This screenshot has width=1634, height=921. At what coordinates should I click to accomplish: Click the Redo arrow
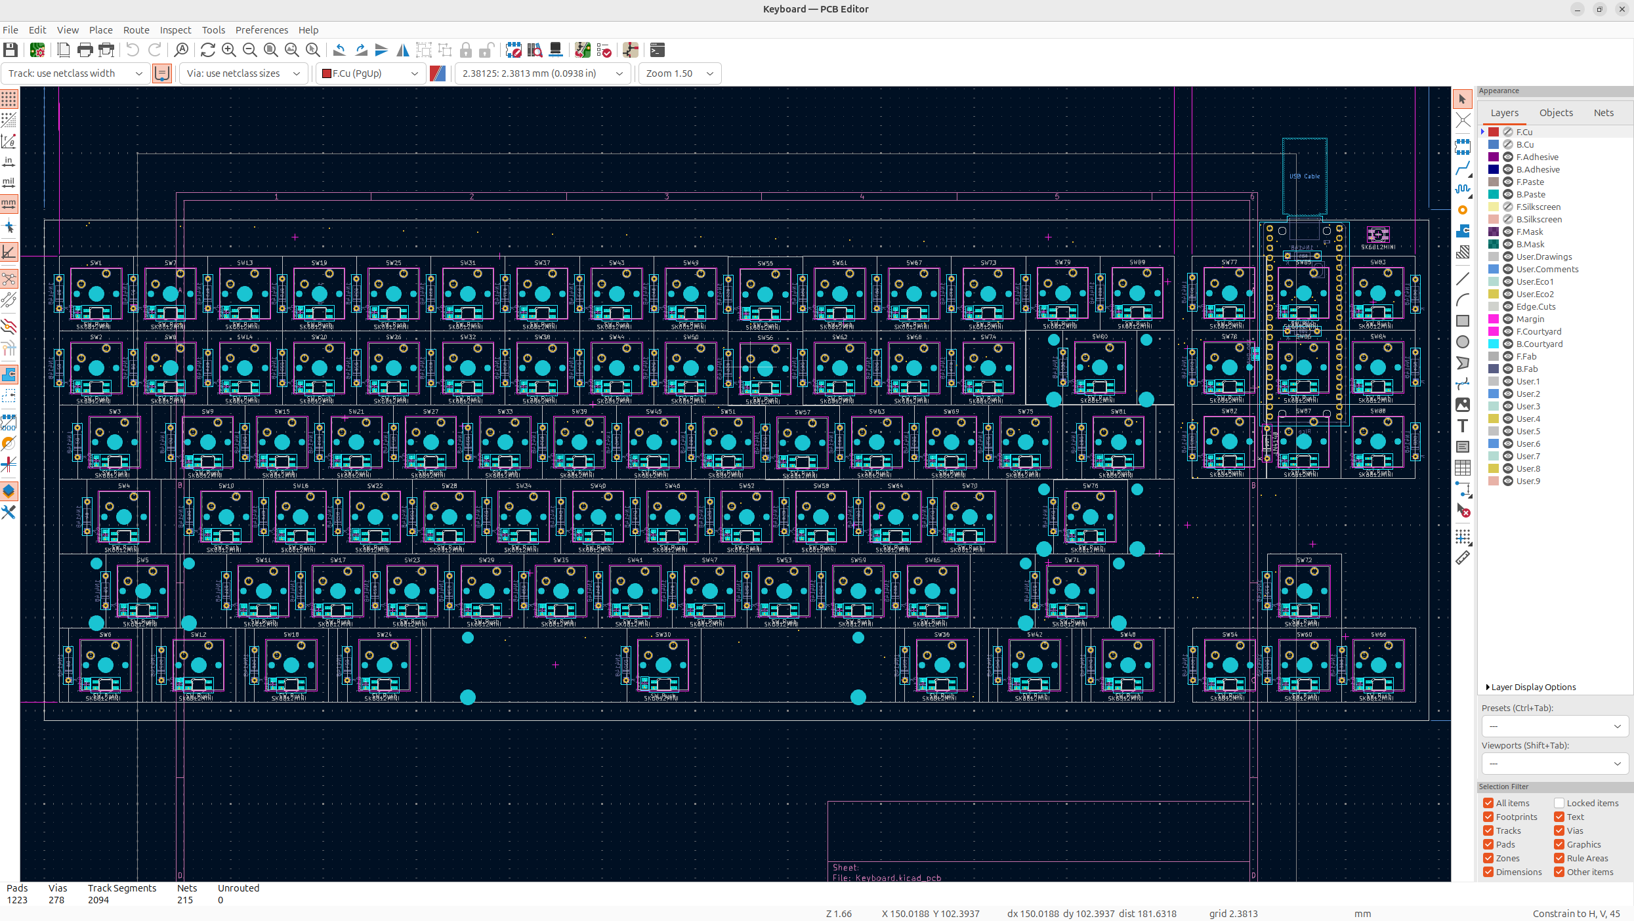154,50
